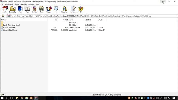Click the 'Local Disk' type cell
The image size is (178, 100).
coord(73,23)
